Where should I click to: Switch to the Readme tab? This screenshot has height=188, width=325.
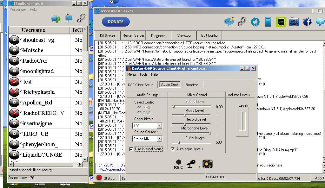pos(192,85)
